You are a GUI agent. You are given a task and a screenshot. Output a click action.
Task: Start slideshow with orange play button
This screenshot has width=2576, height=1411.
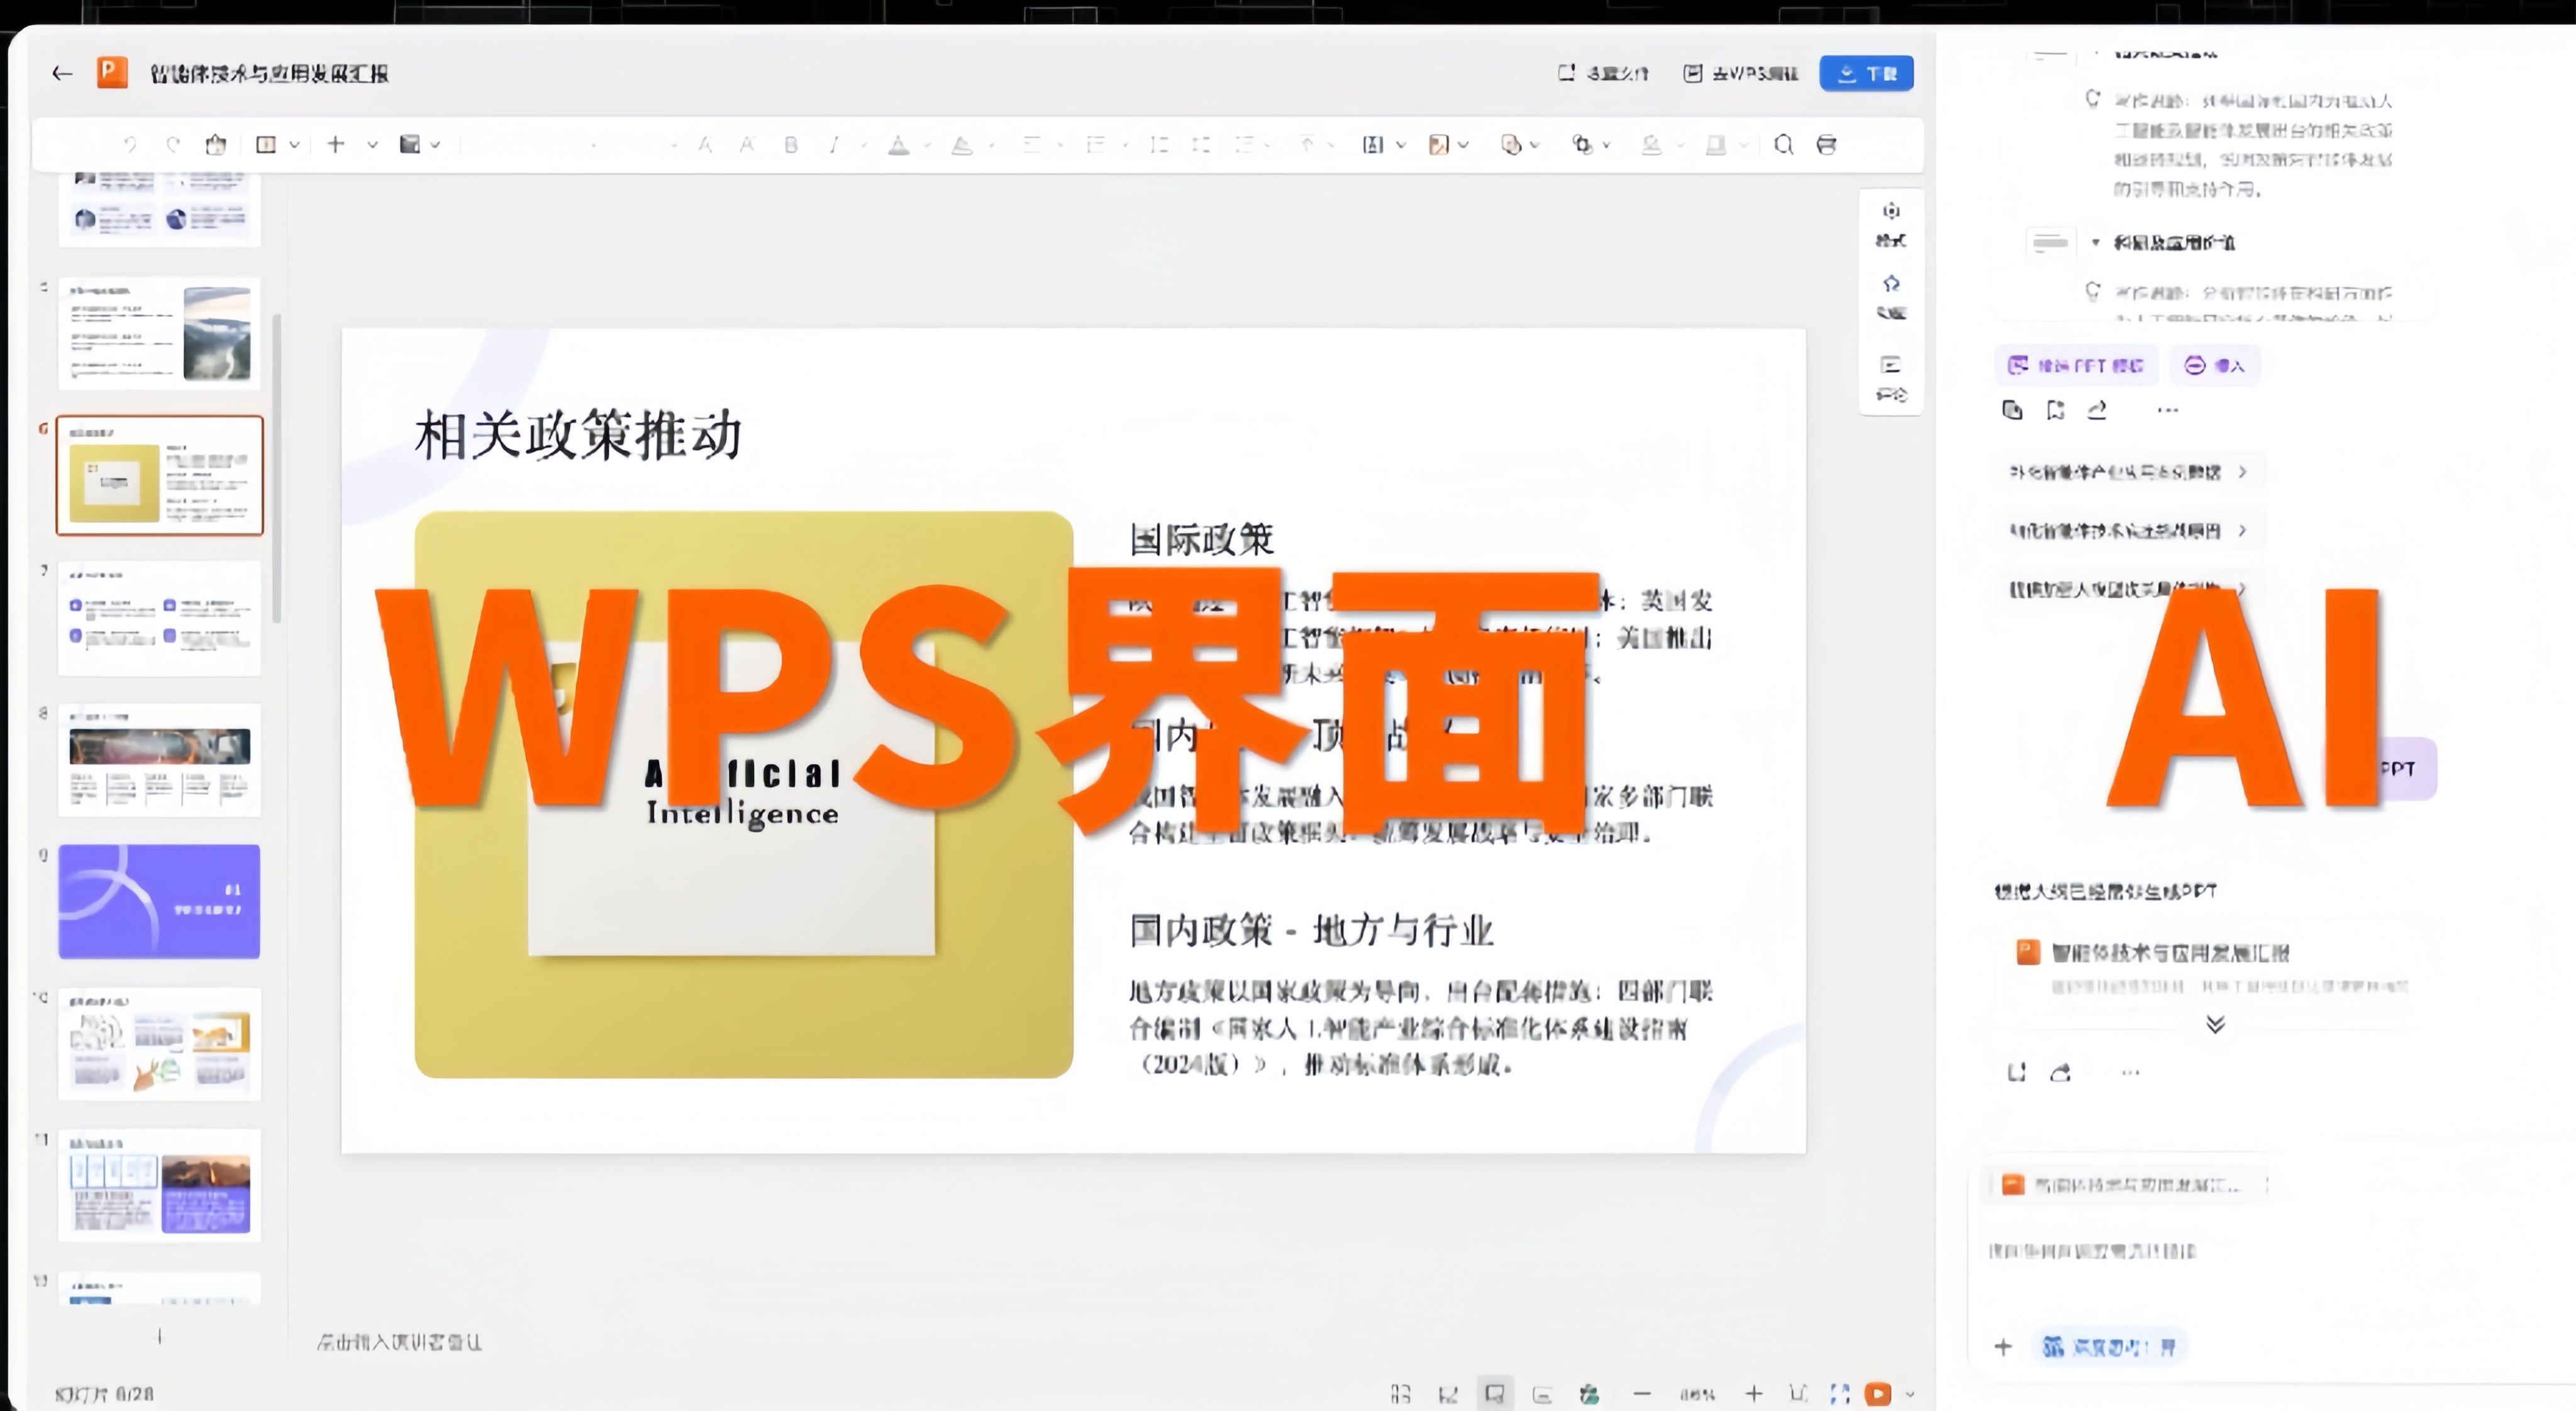coord(1877,1393)
